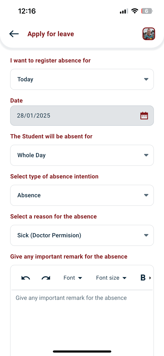Open the Font size dropdown
This screenshot has height=356, width=164.
coord(111,278)
